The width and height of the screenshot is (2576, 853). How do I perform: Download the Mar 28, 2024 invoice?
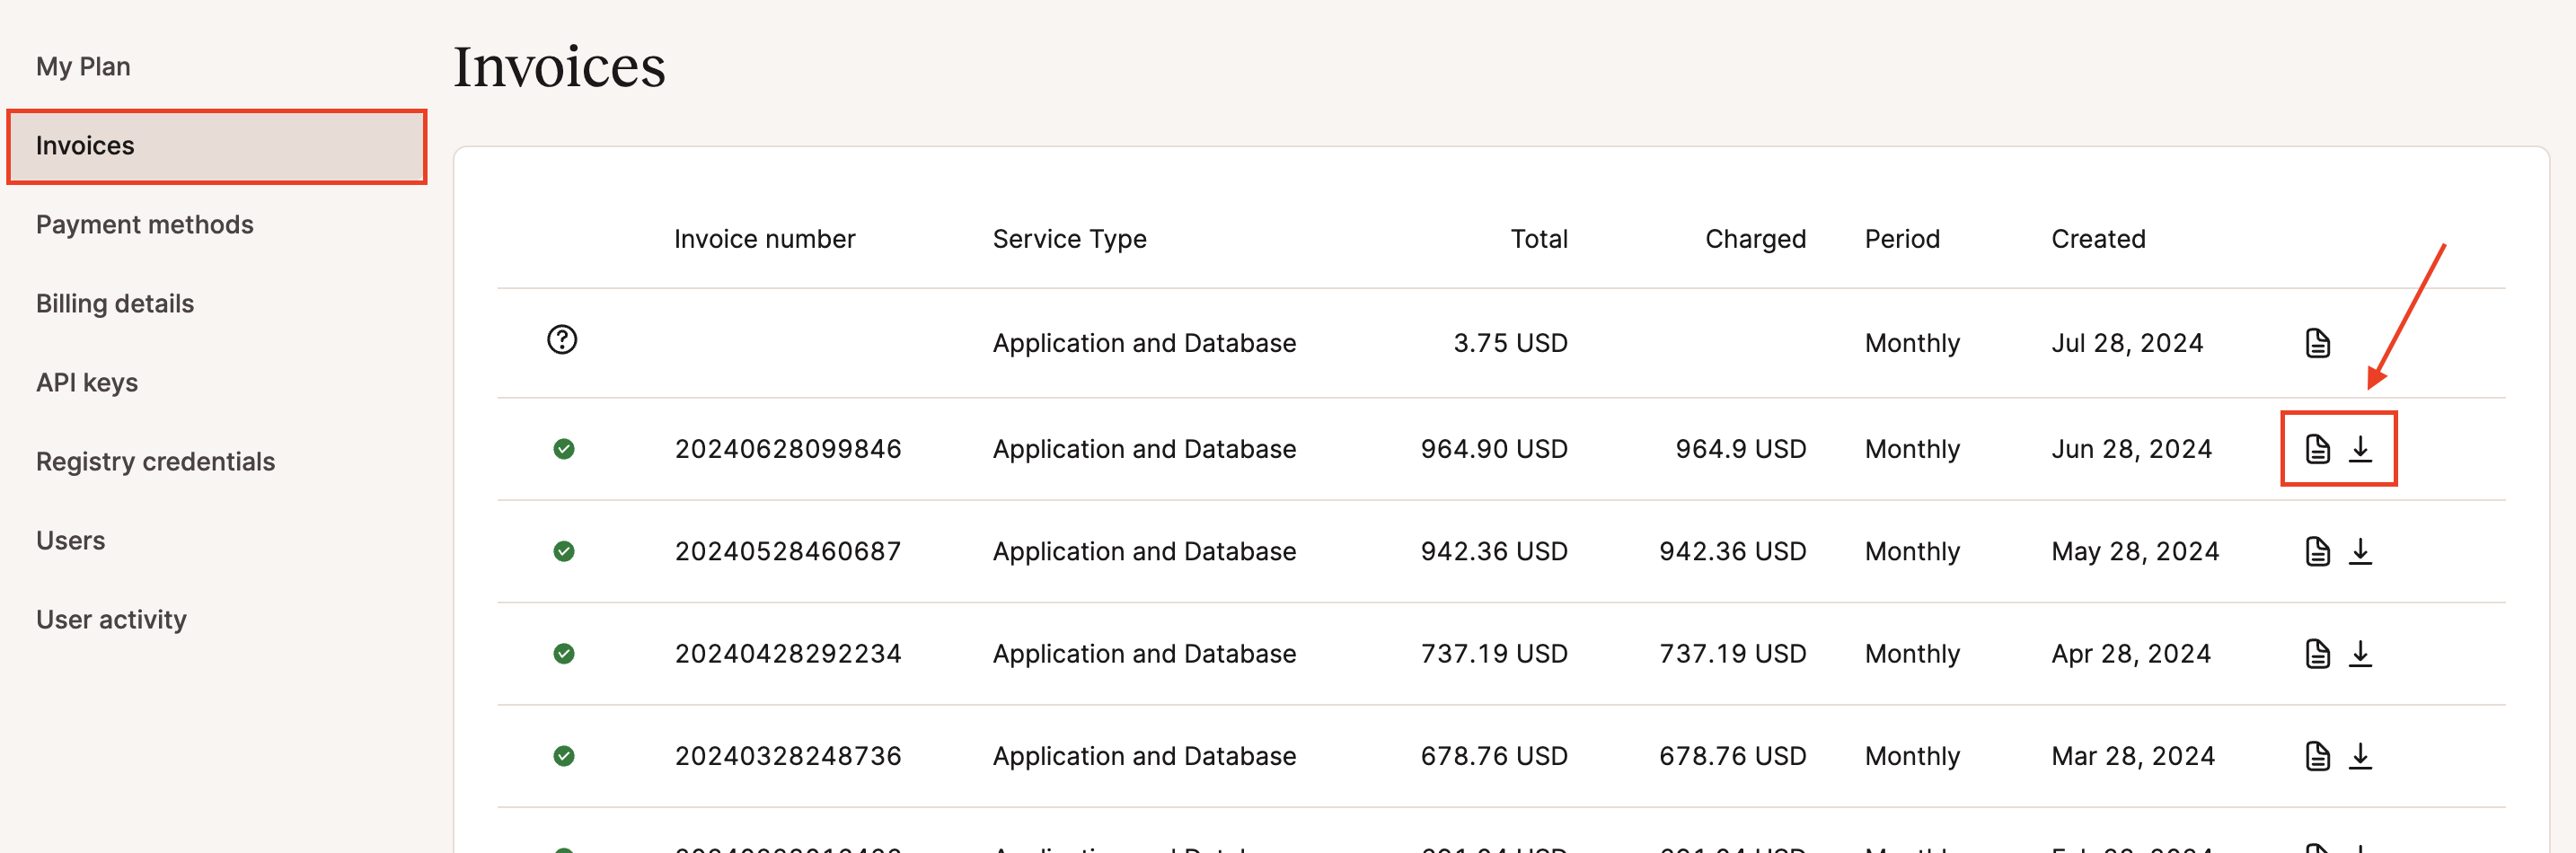2362,756
